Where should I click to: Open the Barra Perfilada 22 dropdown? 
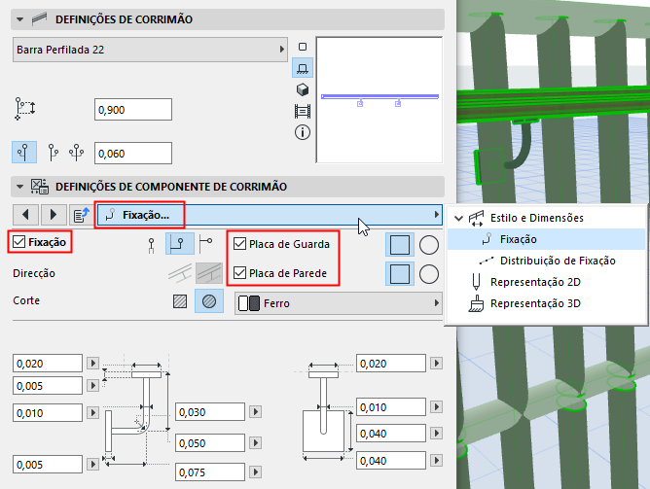pos(150,50)
